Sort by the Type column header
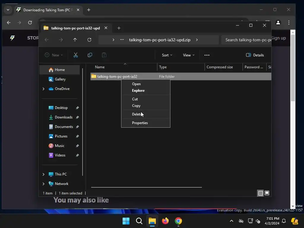This screenshot has width=304, height=228. coord(181,67)
